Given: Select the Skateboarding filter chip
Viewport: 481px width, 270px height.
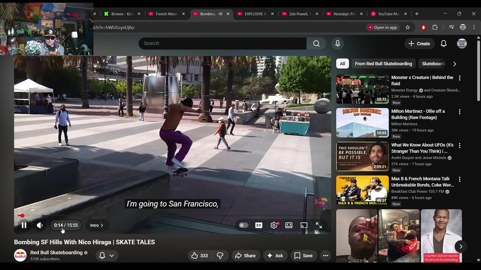Looking at the screenshot, I should click(433, 64).
